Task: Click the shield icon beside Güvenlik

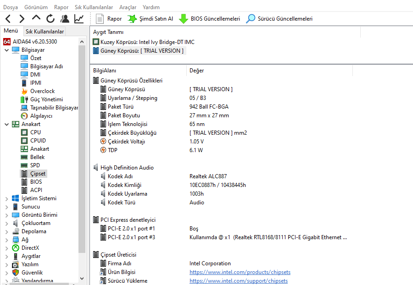Action: (16, 273)
